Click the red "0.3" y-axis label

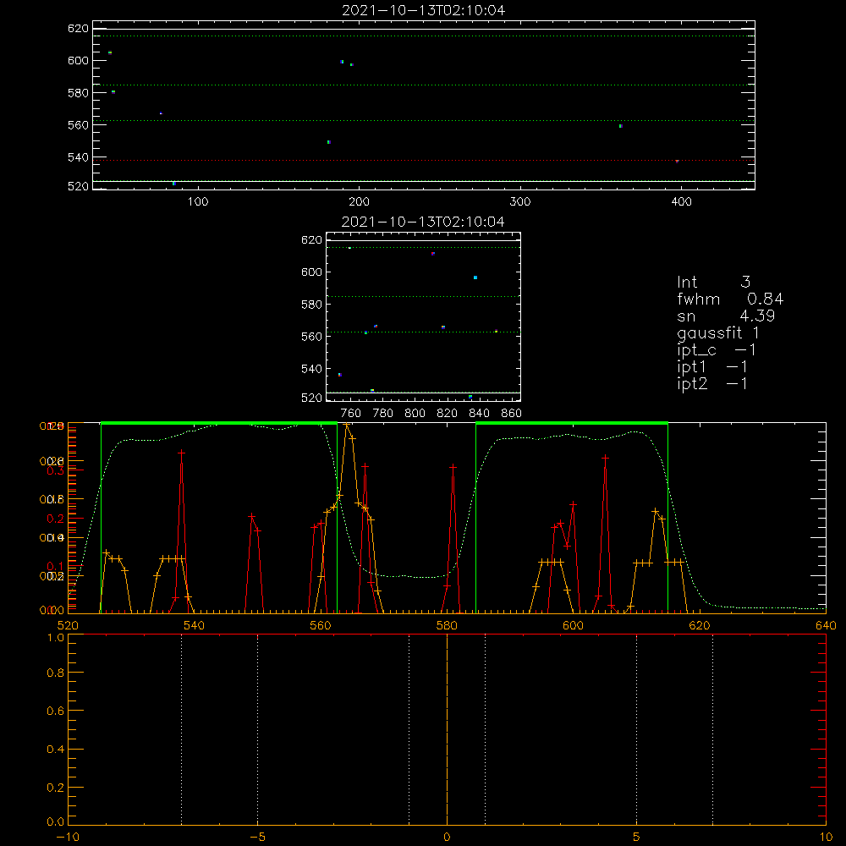click(x=56, y=470)
